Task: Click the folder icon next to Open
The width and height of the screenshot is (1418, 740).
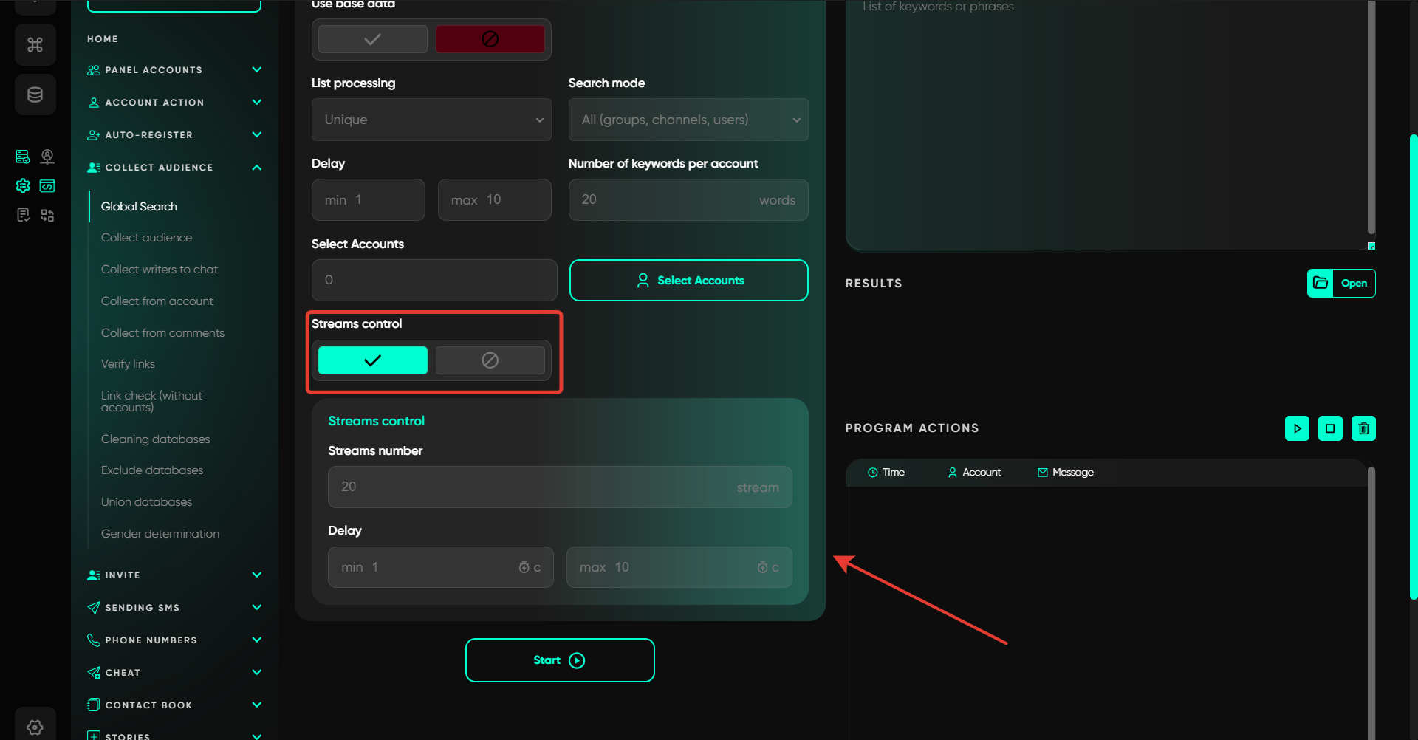Action: tap(1321, 283)
